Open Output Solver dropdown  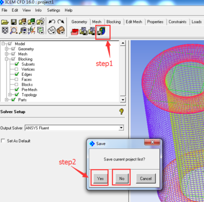click(x=121, y=128)
